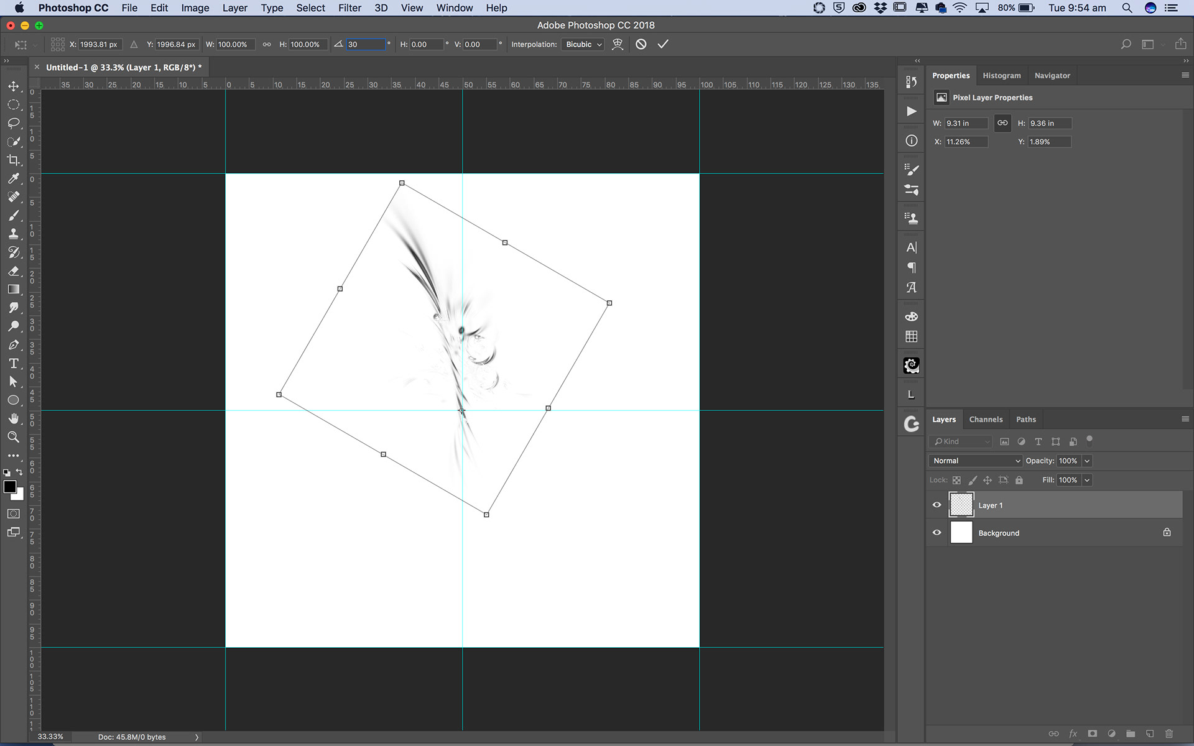
Task: Select the Eyedropper tool
Action: coord(13,179)
